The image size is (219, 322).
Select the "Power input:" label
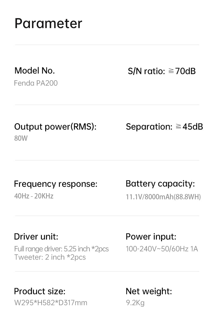[151, 237]
